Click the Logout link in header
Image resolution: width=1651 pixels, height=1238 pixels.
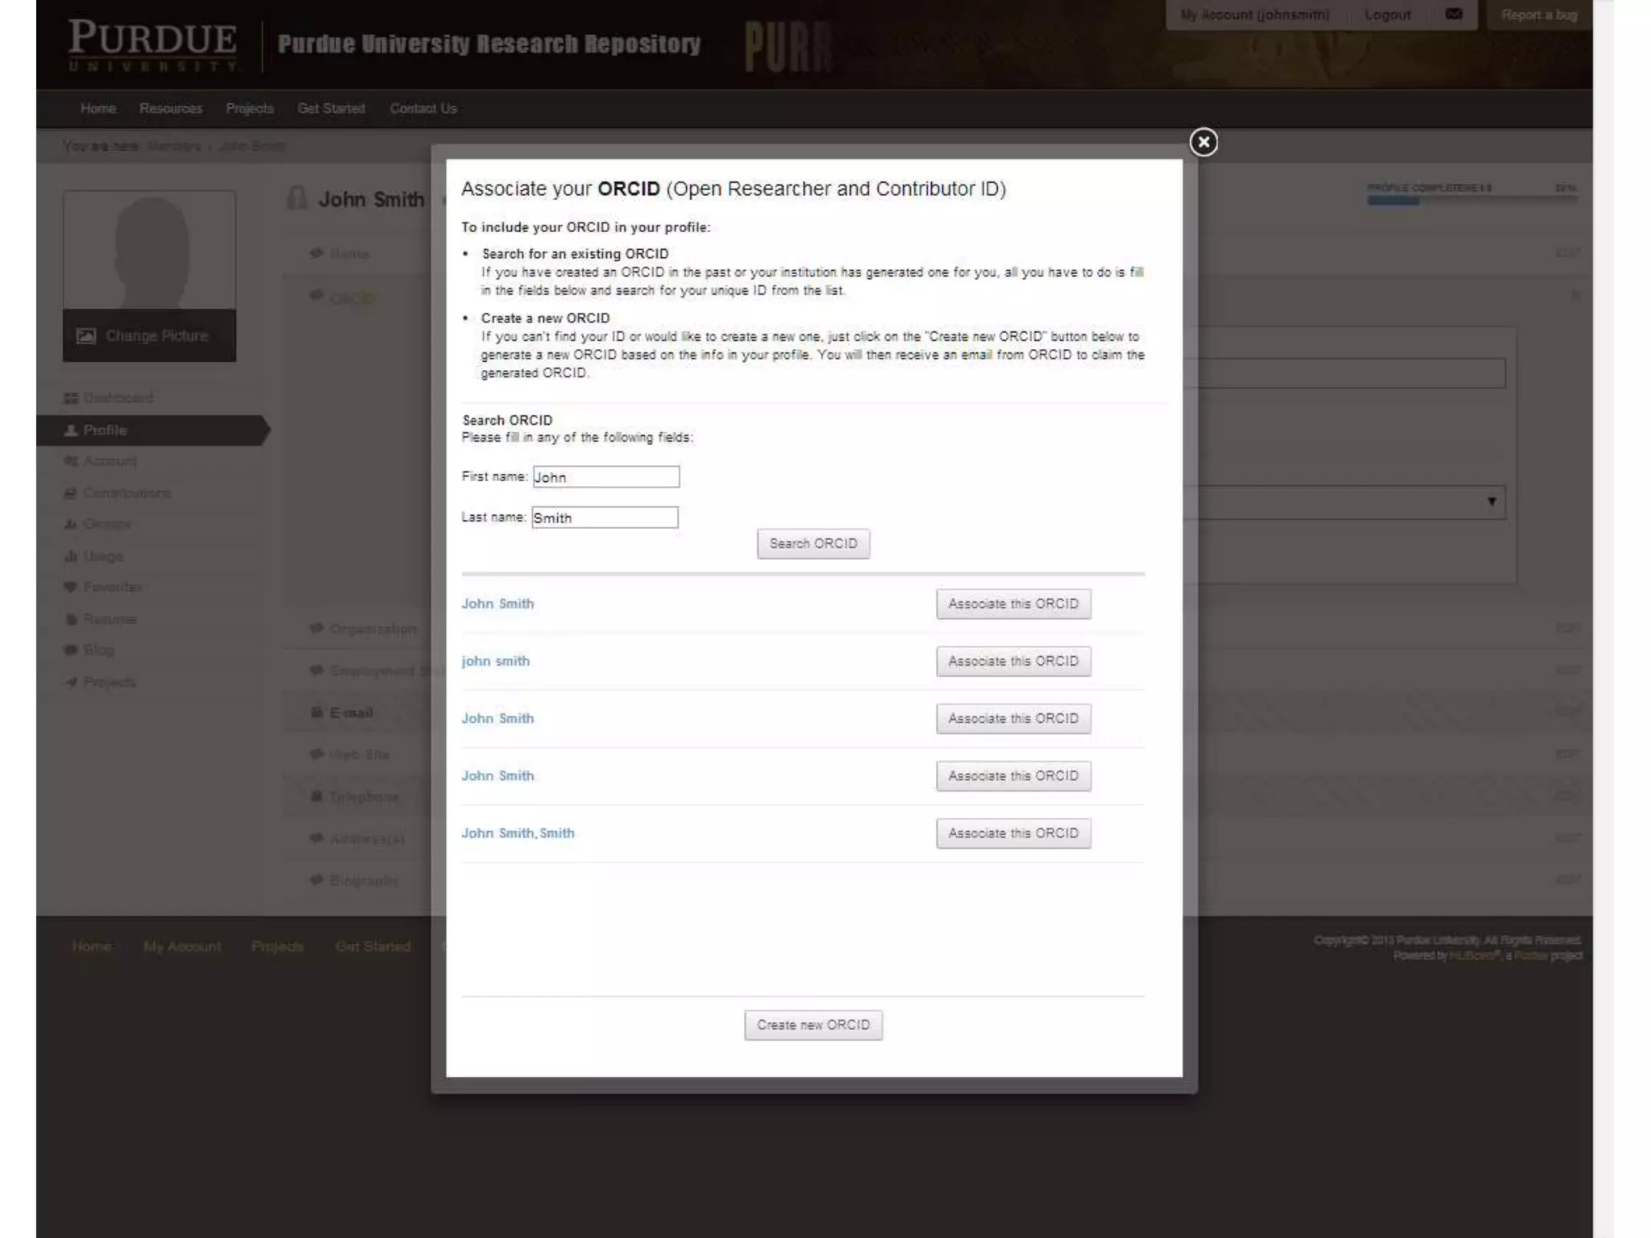[1387, 15]
